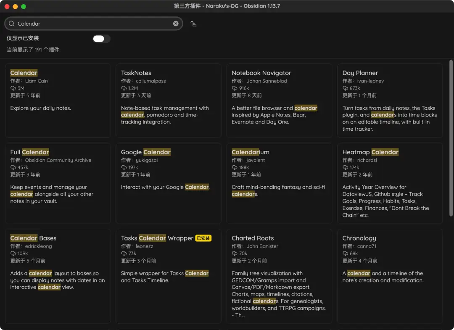
Task: Click the sort order icon
Action: (x=193, y=24)
